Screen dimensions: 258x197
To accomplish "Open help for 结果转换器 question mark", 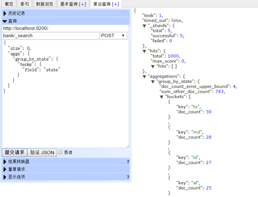I will (x=128, y=162).
